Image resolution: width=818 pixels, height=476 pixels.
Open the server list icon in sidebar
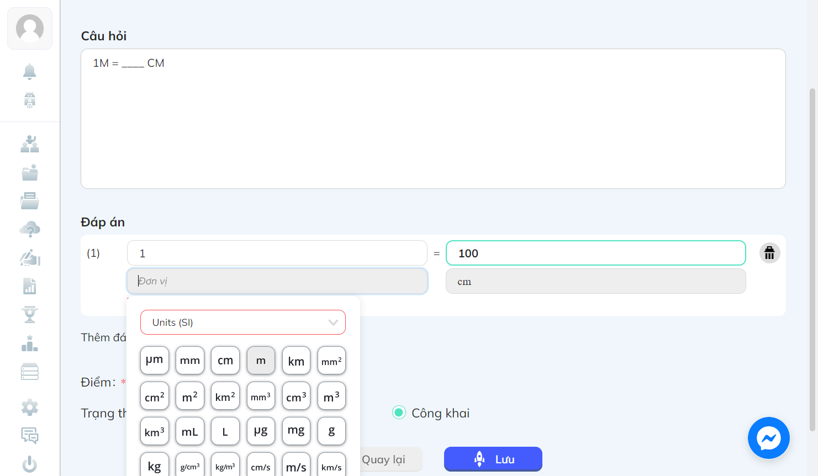30,372
